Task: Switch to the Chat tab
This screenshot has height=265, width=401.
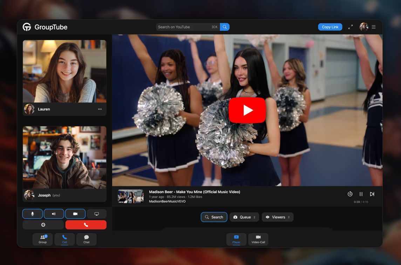Action: click(87, 239)
